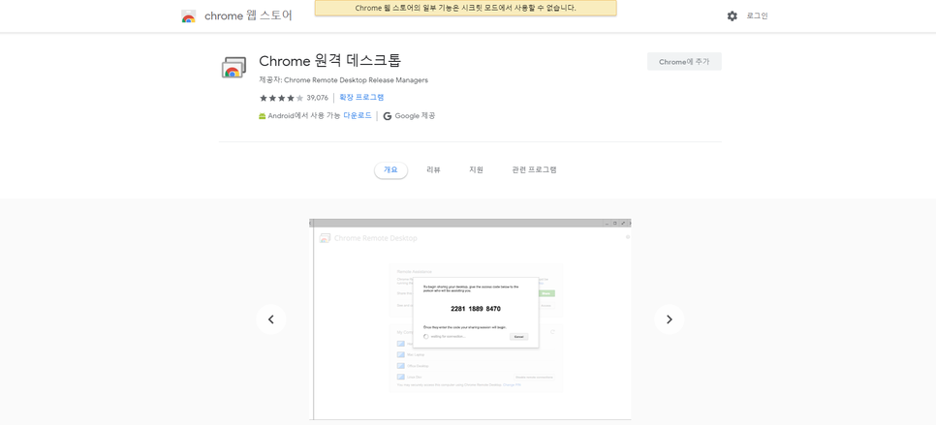Open the 39,076 ratings count
Screen dimensions: 936x425
tap(318, 98)
